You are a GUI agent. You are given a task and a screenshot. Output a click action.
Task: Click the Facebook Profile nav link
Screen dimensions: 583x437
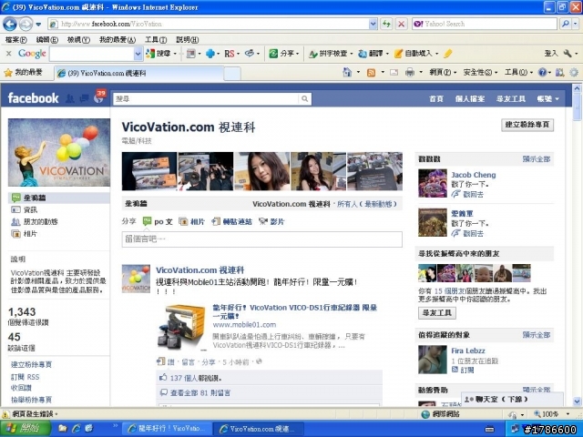point(470,99)
